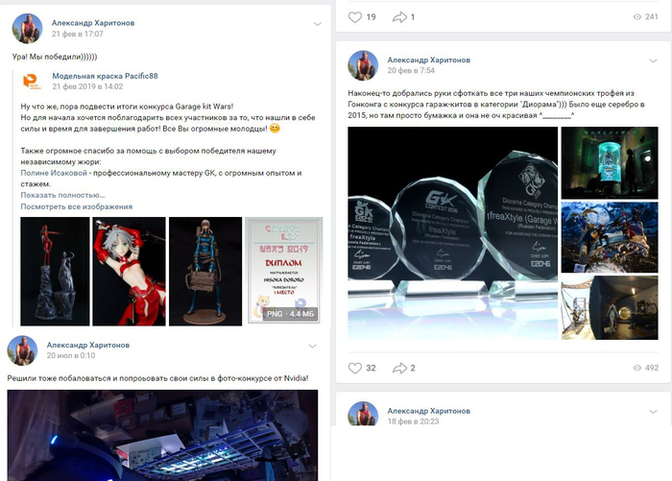Open 'Полине Исаковой' profile link
The height and width of the screenshot is (481, 672).
(x=54, y=173)
